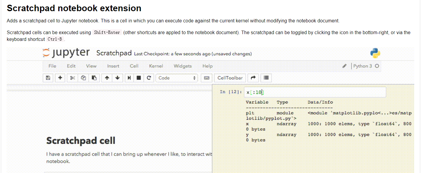
Task: Move the cell down with arrow icon
Action: point(118,78)
